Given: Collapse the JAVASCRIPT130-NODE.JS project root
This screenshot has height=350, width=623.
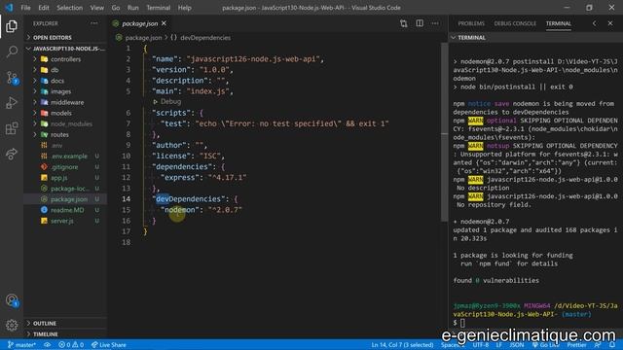Looking at the screenshot, I should (65, 49).
